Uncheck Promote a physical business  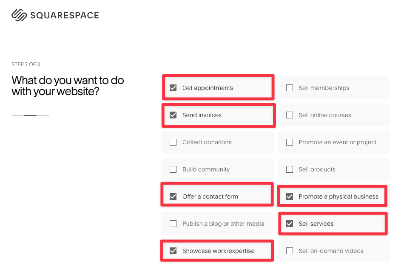click(290, 196)
